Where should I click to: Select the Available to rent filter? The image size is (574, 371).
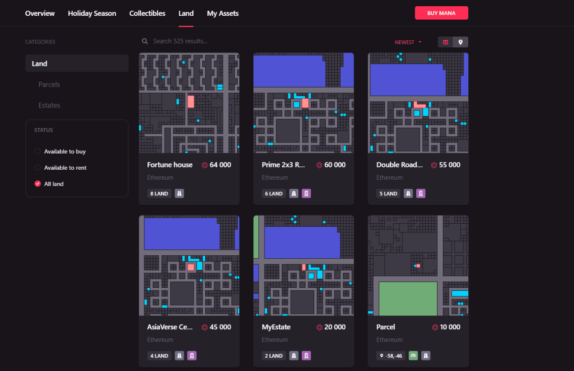(x=37, y=167)
